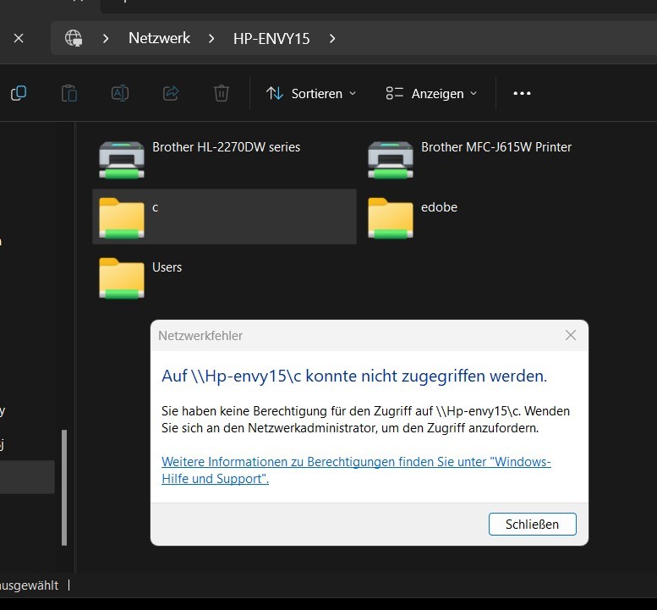Expand chevron after Netzwerk breadcrumb
Viewport: 657px width, 610px height.
pyautogui.click(x=211, y=39)
